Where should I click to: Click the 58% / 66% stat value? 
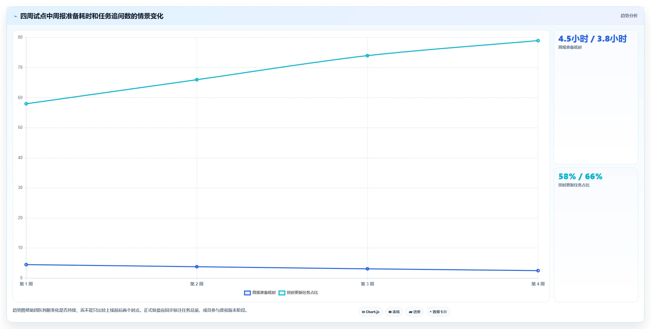coord(580,177)
